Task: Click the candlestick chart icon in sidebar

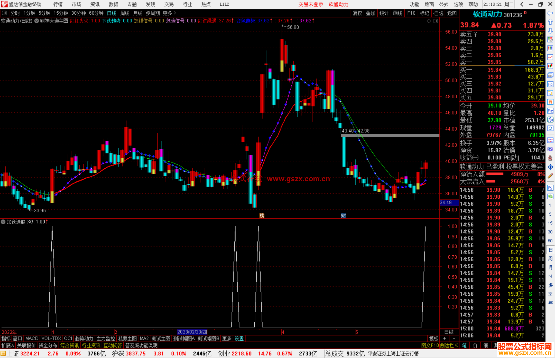Action: tap(550, 66)
